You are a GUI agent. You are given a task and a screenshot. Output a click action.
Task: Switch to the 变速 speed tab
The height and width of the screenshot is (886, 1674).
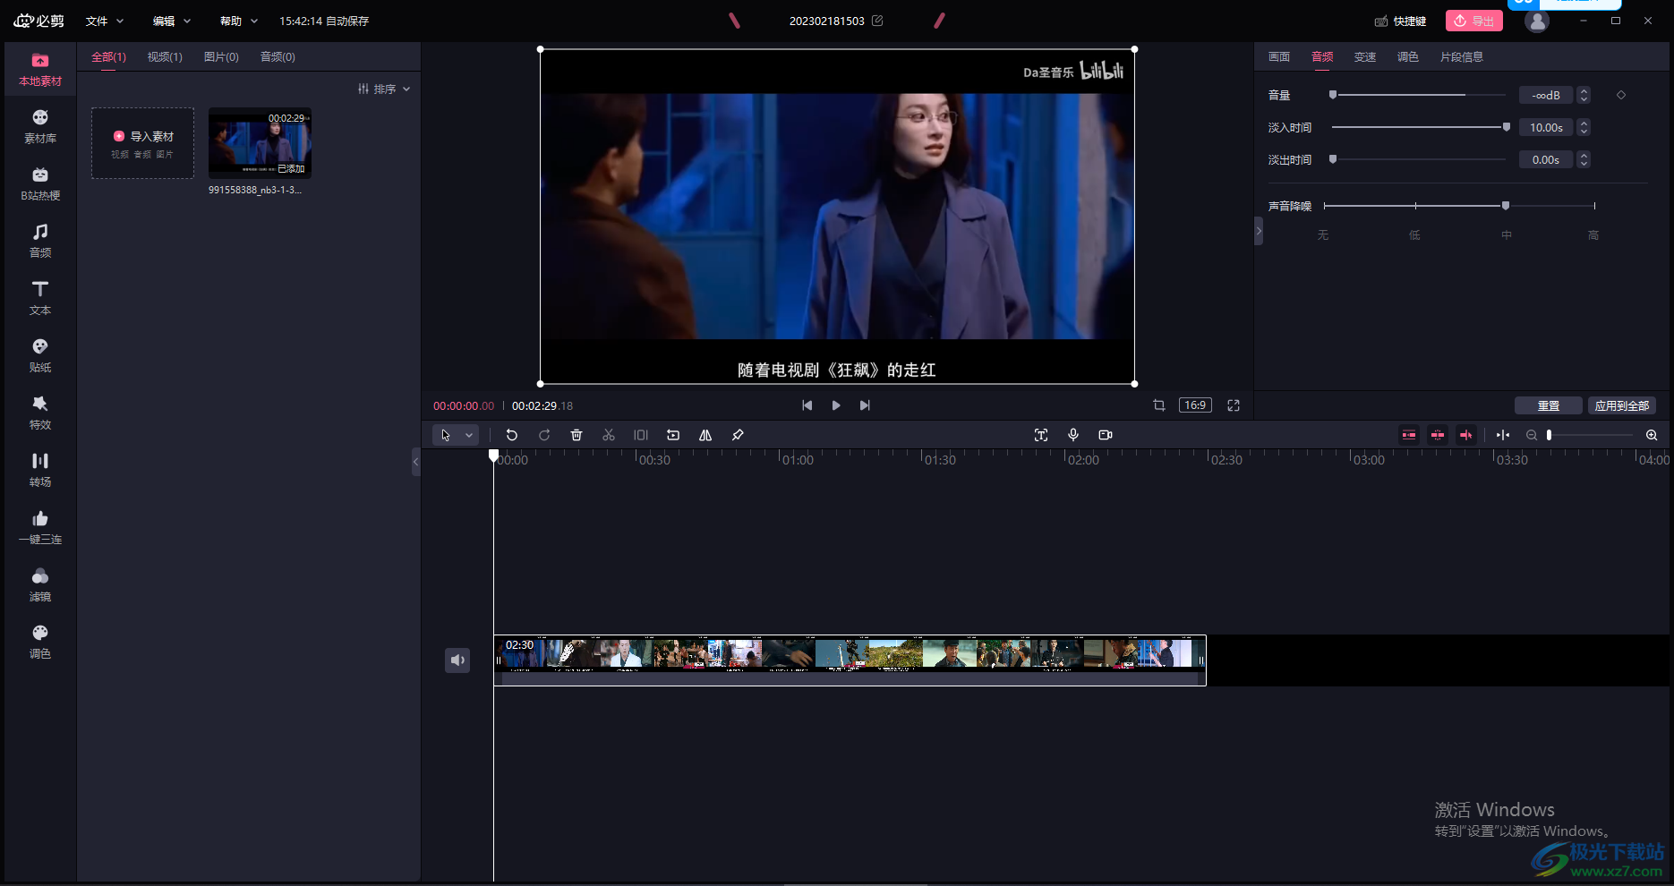point(1365,56)
